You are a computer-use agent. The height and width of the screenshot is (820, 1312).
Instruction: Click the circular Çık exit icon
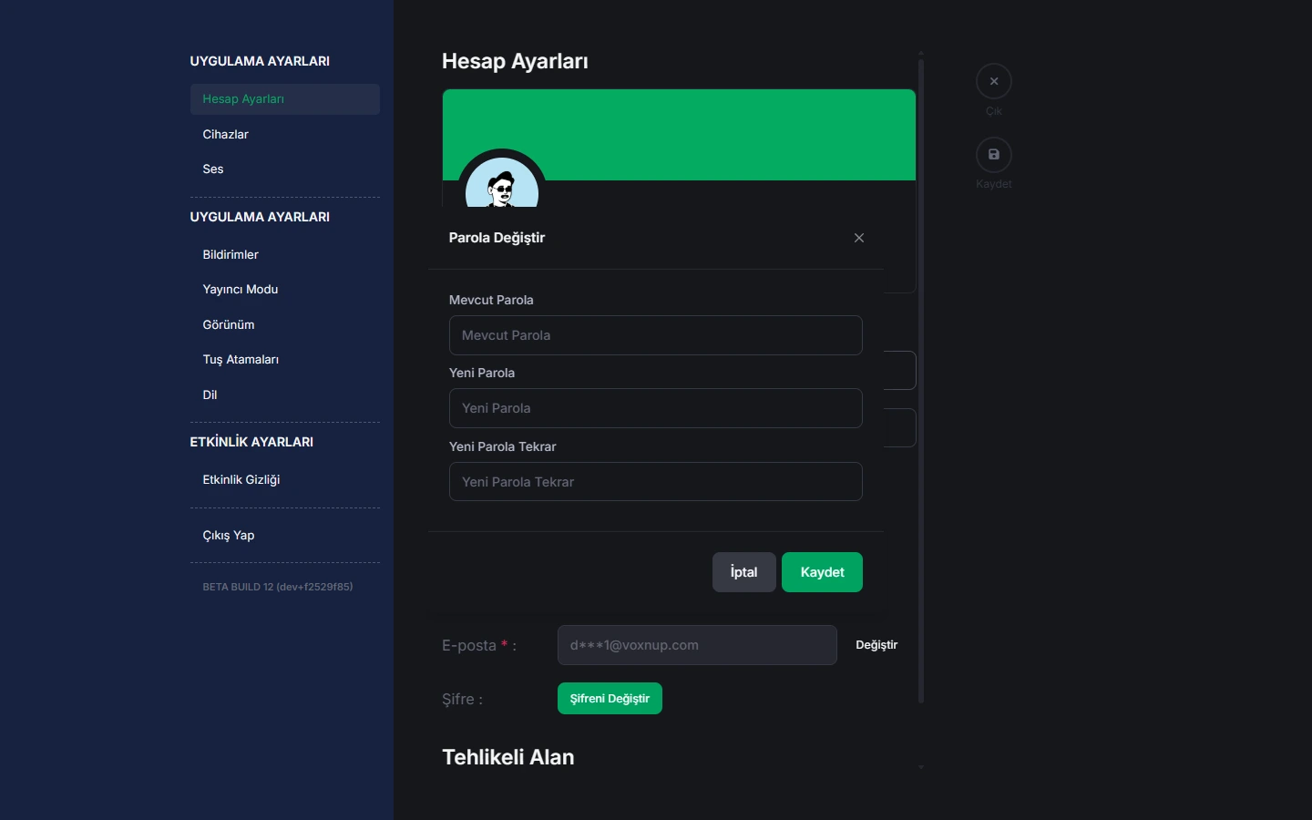(994, 81)
